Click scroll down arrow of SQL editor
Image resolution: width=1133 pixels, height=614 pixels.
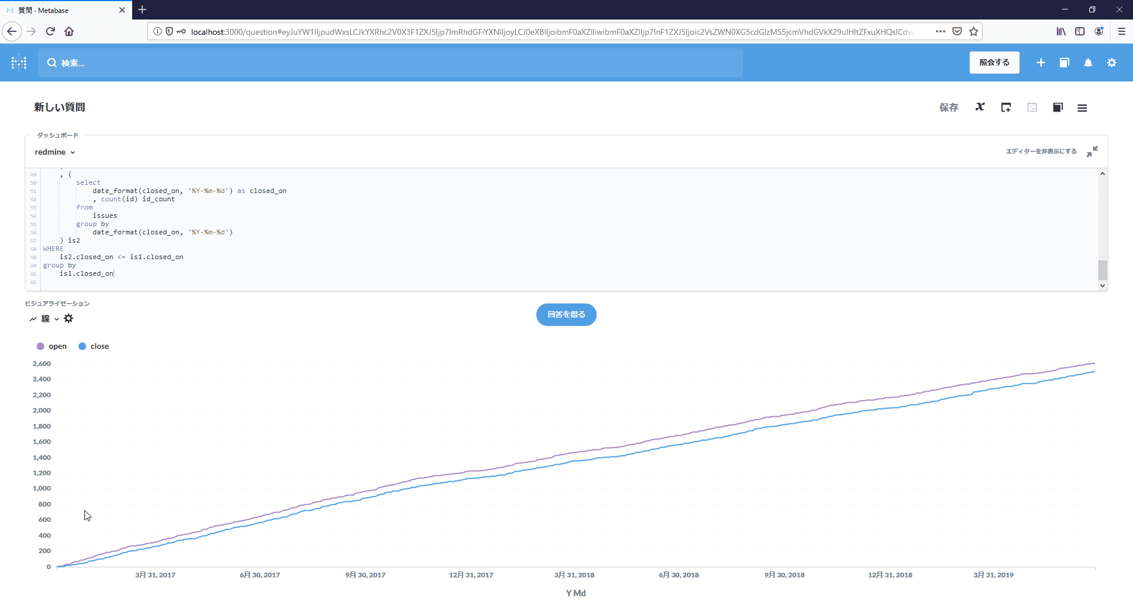[x=1102, y=285]
